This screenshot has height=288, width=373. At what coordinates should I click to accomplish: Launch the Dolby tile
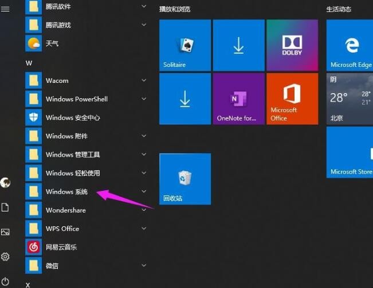coord(292,45)
